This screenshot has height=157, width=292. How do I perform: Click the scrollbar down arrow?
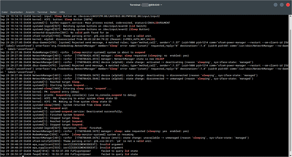click(x=290, y=155)
